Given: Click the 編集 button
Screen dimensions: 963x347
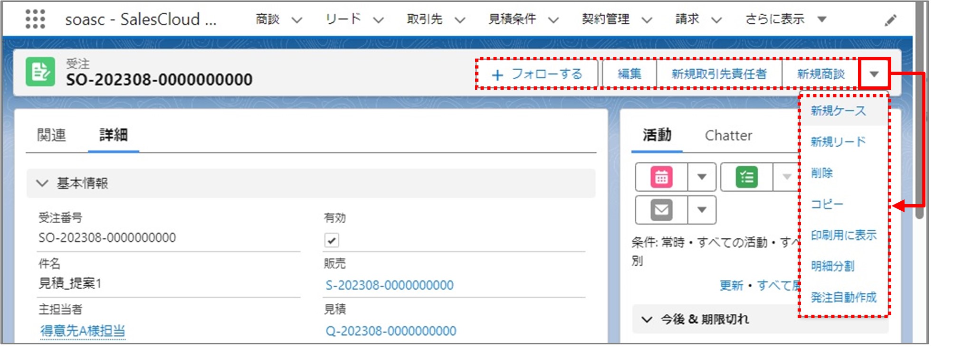Looking at the screenshot, I should tap(629, 74).
